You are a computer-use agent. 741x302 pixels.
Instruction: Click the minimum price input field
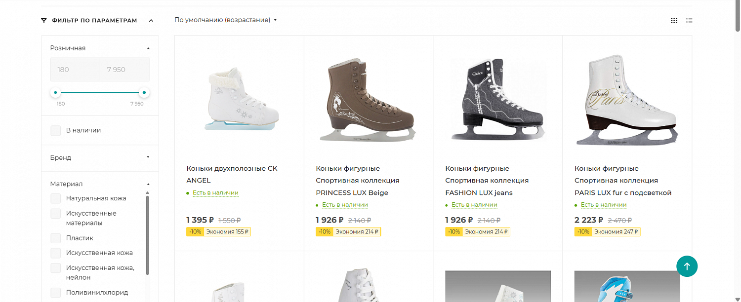click(75, 70)
